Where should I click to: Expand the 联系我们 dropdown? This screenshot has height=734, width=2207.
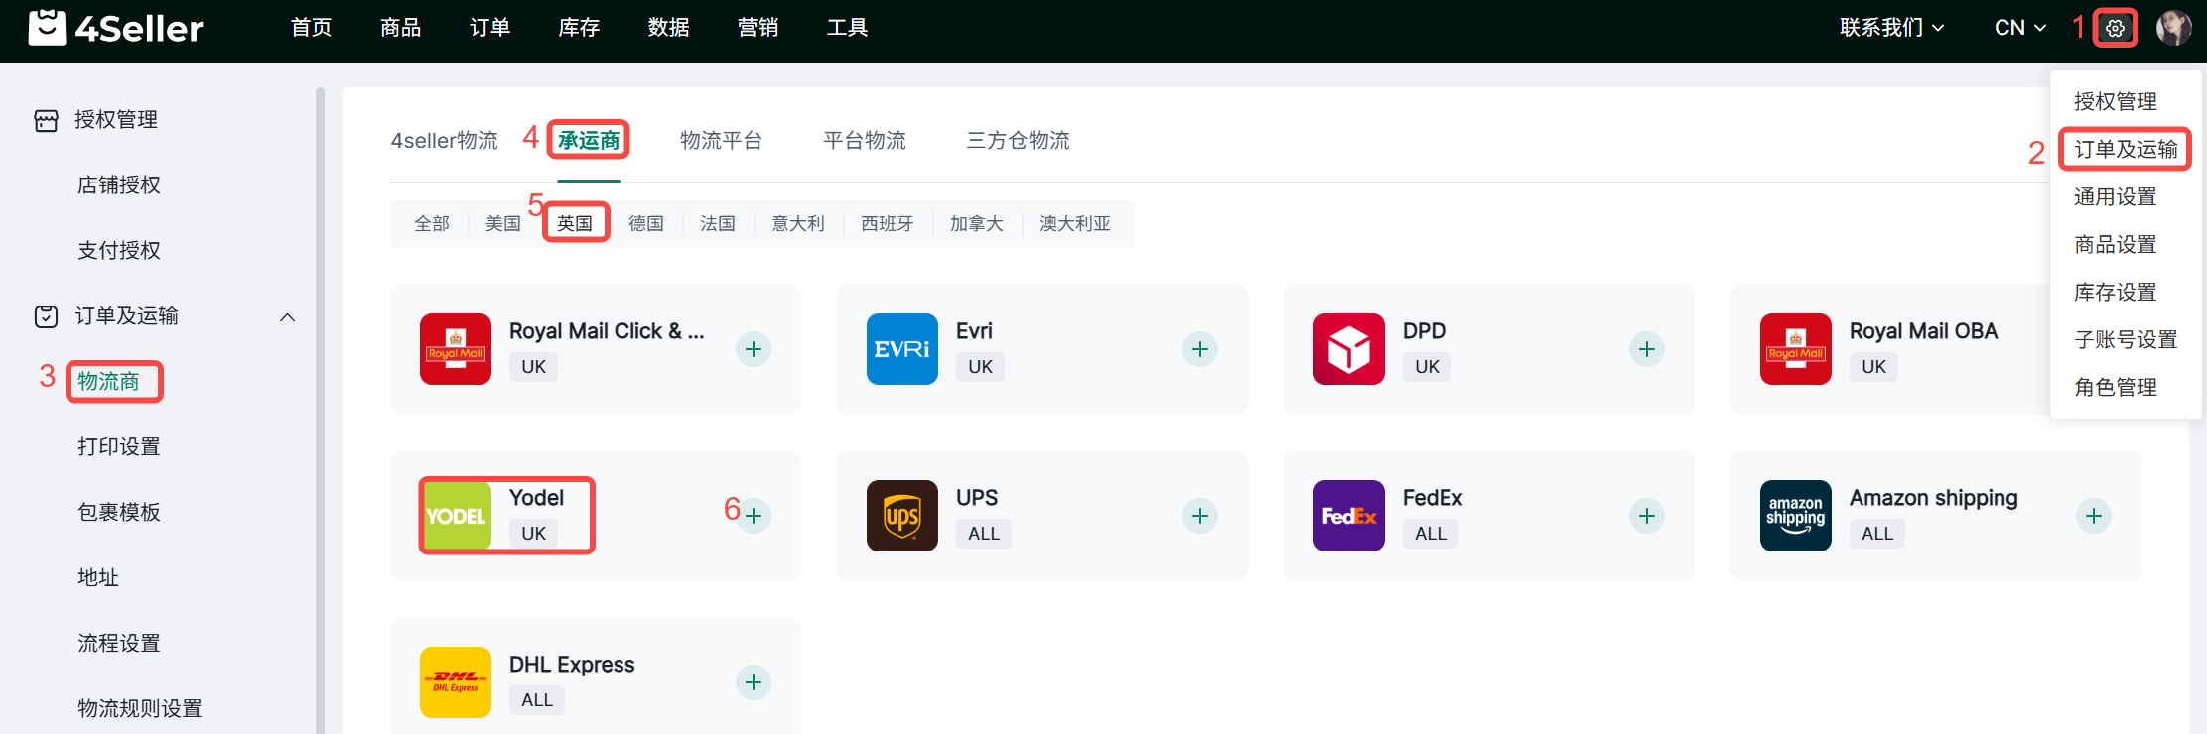click(x=1890, y=28)
